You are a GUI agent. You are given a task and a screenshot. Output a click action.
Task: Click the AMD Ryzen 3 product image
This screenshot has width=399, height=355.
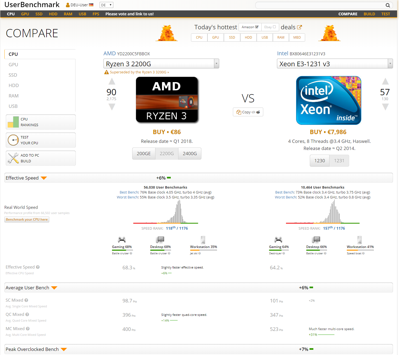[x=167, y=100]
